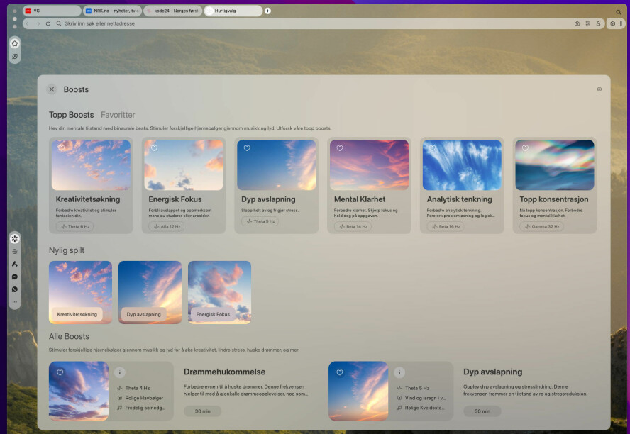Image resolution: width=630 pixels, height=434 pixels.
Task: Favorite the Dyp avslapning top card heart
Action: tap(247, 148)
